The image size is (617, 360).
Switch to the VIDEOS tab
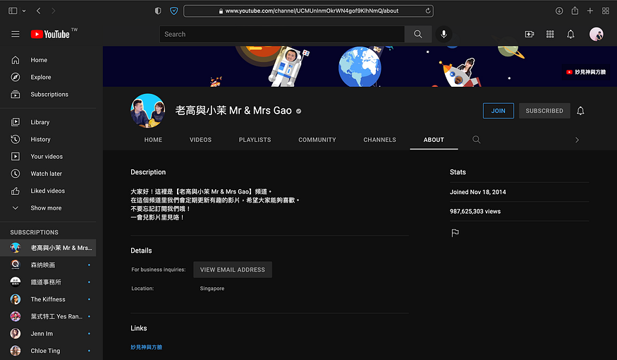pos(201,140)
